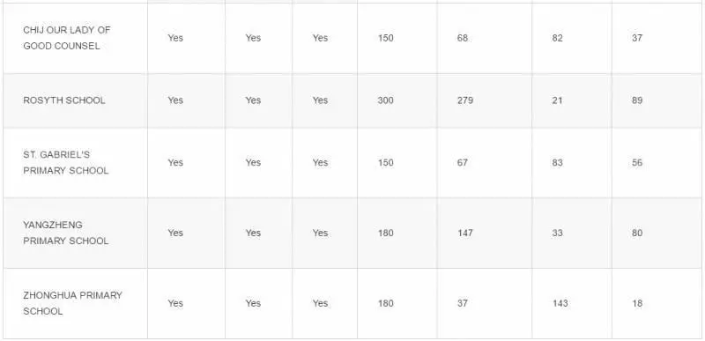
Task: Click the 83 value in St. Gabriel's row
Action: [557, 163]
